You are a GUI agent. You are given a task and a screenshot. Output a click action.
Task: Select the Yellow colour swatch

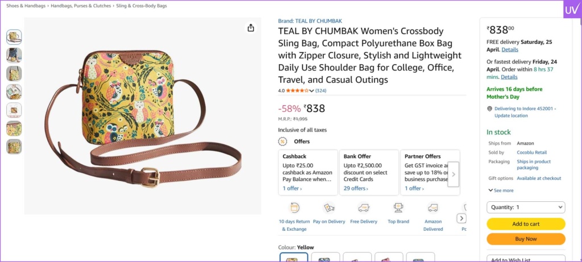point(294,258)
